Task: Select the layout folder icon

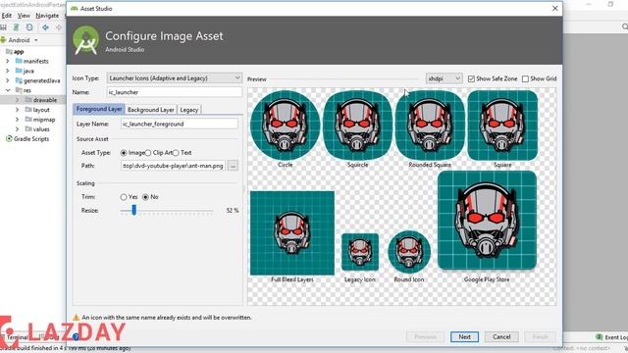Action: coord(28,109)
